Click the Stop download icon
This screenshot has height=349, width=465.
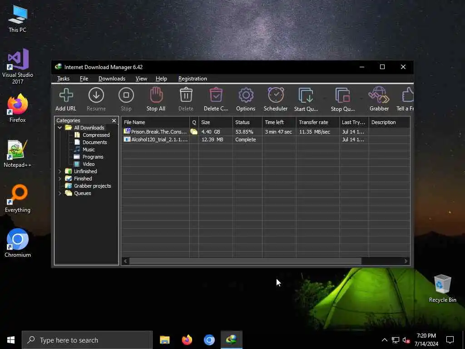(126, 95)
